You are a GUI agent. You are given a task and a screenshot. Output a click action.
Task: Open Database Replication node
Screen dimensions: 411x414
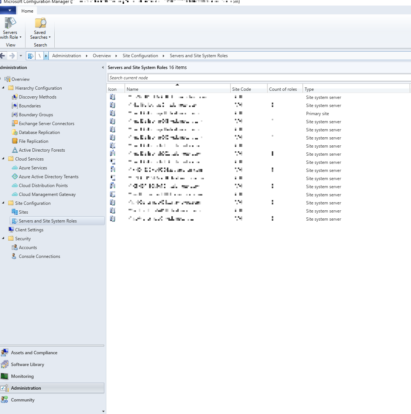click(x=39, y=132)
